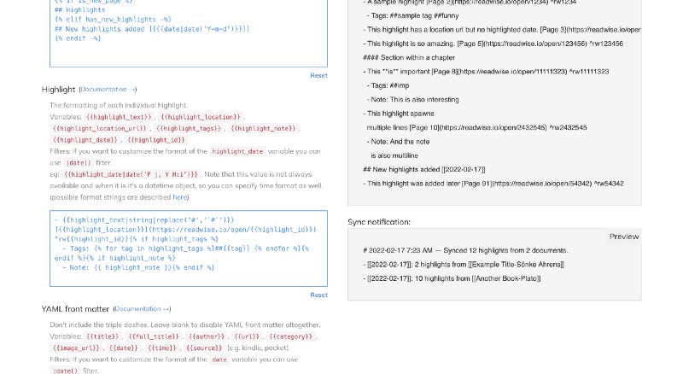Click the 'Note: This is also interesting' line

click(412, 99)
